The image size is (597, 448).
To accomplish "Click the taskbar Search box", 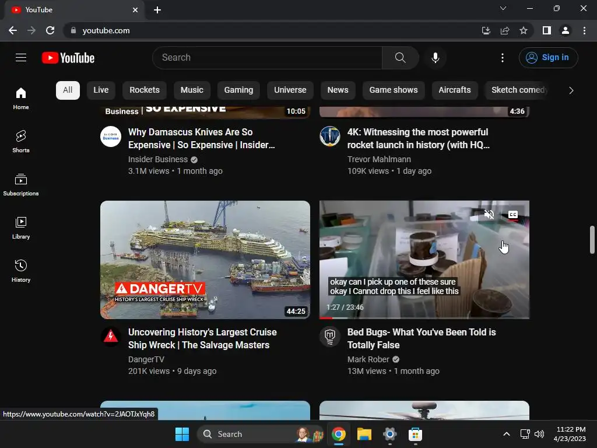I will pyautogui.click(x=261, y=434).
